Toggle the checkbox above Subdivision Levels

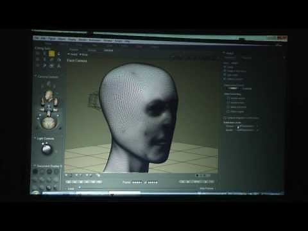pyautogui.click(x=225, y=118)
